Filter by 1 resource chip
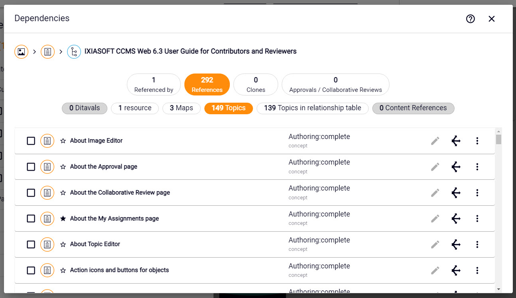The image size is (516, 298). coord(135,108)
